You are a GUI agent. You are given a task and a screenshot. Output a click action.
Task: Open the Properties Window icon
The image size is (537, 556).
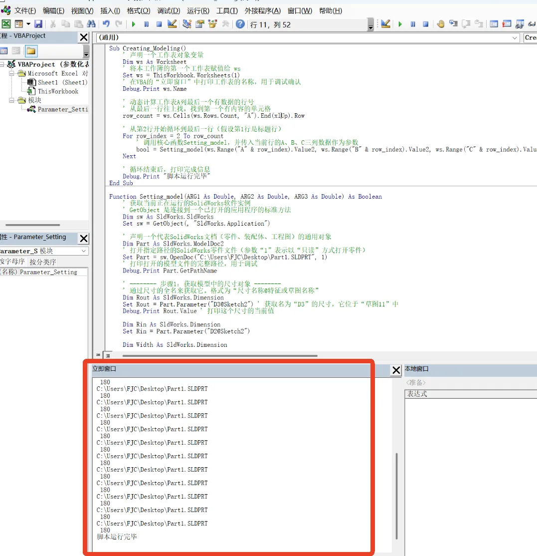pos(200,24)
